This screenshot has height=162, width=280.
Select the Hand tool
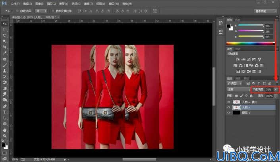(5, 130)
